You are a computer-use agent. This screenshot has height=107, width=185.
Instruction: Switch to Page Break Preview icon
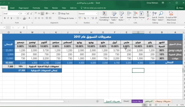pyautogui.click(x=156, y=105)
